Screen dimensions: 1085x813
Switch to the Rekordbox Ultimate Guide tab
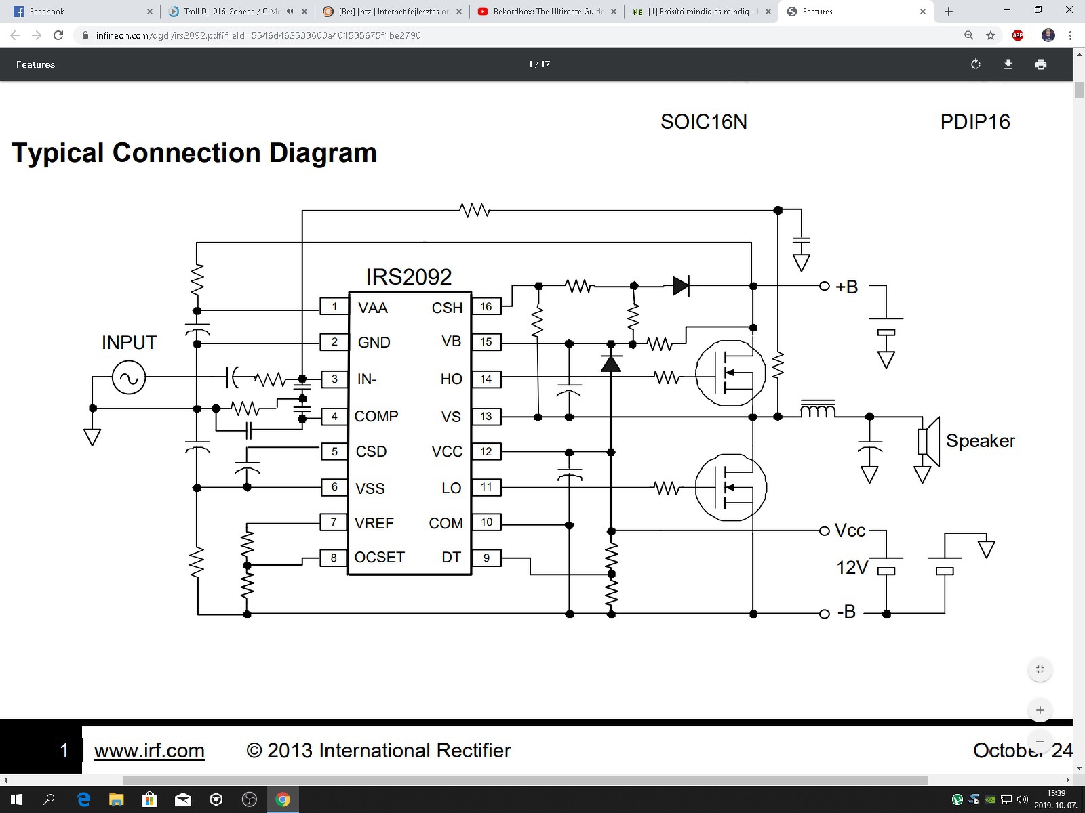click(548, 12)
